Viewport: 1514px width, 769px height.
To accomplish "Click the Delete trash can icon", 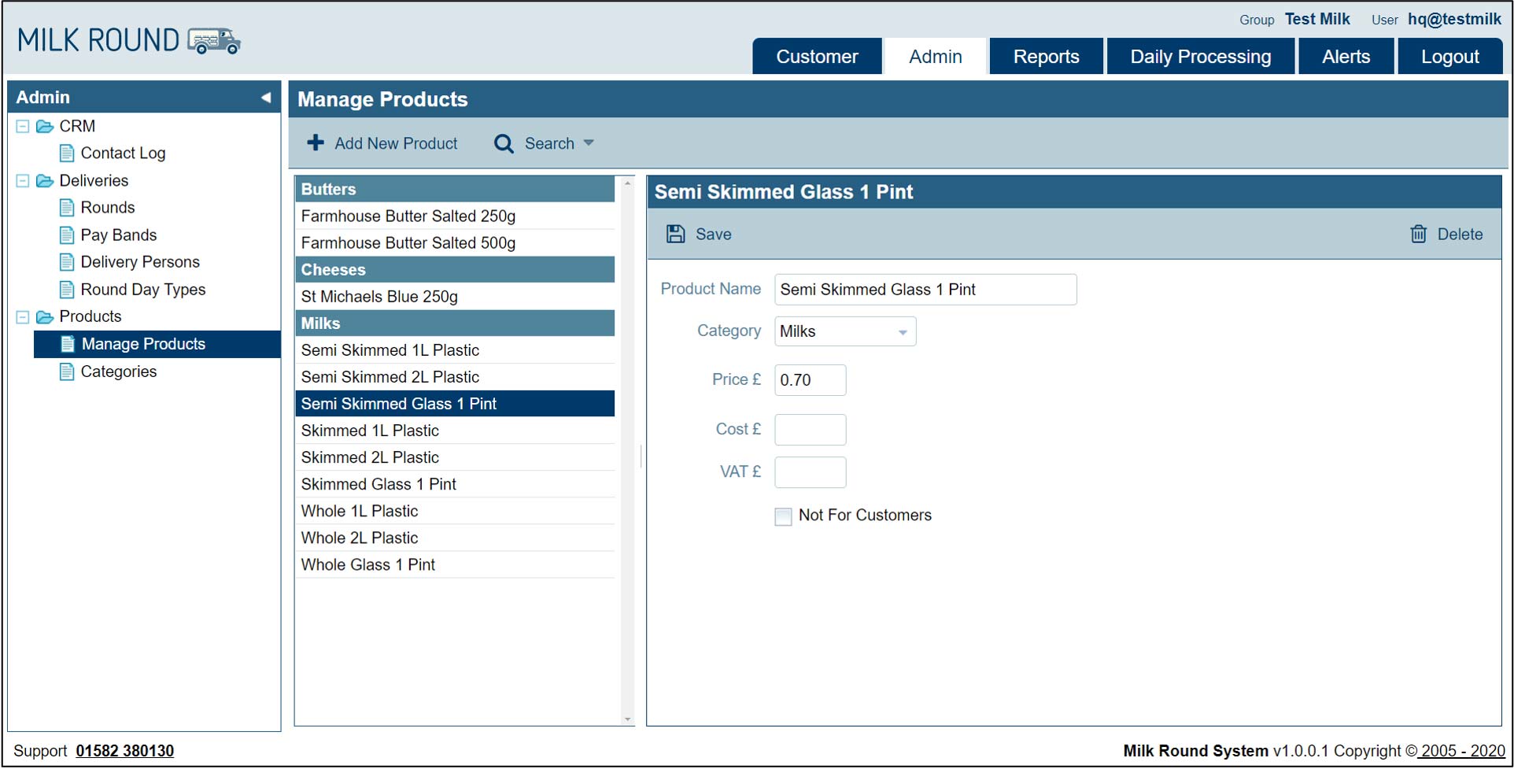I will (x=1418, y=234).
